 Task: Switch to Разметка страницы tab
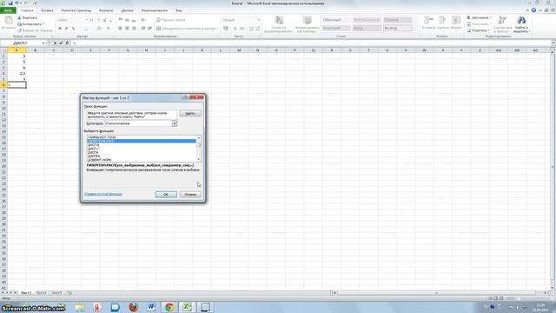(76, 10)
